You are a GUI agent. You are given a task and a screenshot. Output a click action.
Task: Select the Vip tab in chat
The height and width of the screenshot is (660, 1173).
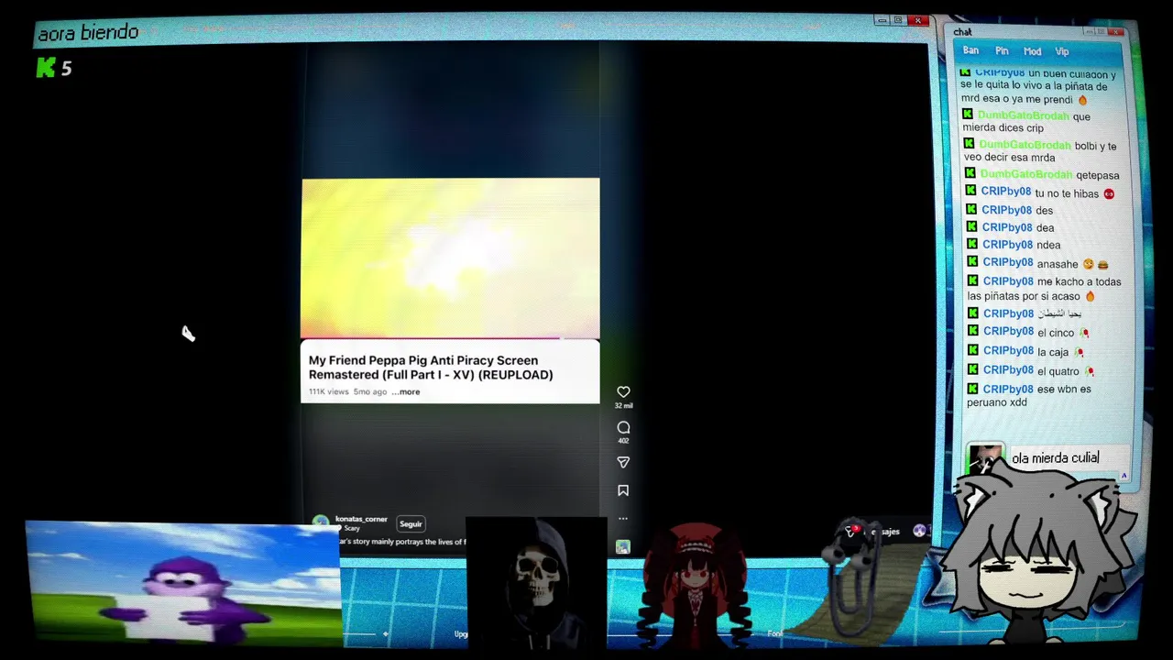(x=1062, y=51)
